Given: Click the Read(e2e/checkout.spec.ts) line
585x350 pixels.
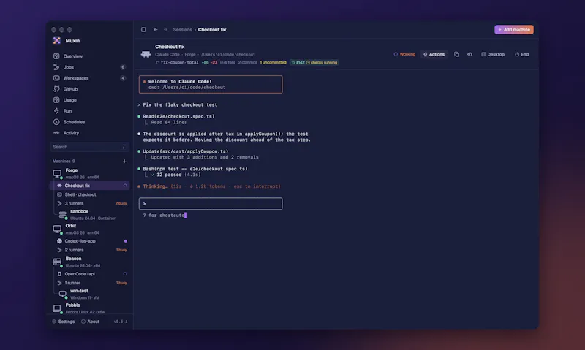Looking at the screenshot, I should 178,116.
